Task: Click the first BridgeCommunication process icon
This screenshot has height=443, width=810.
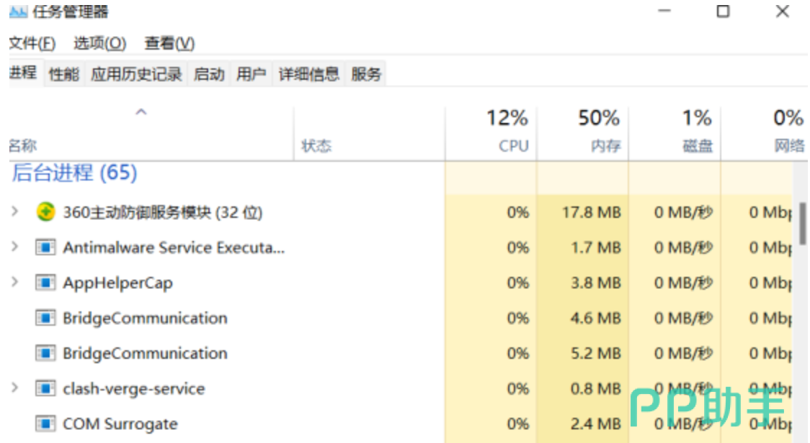Action: click(45, 318)
